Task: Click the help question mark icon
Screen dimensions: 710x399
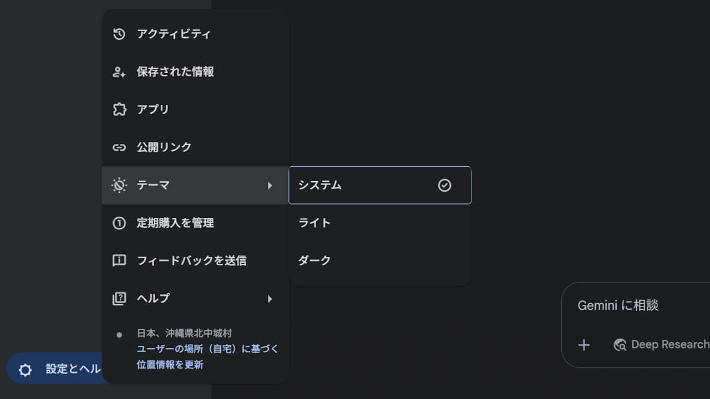Action: (119, 299)
